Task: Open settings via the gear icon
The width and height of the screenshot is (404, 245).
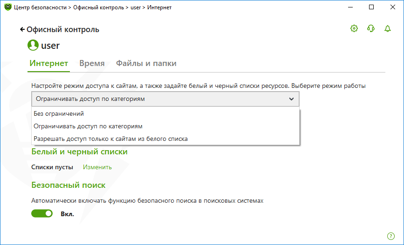Action: pyautogui.click(x=354, y=28)
